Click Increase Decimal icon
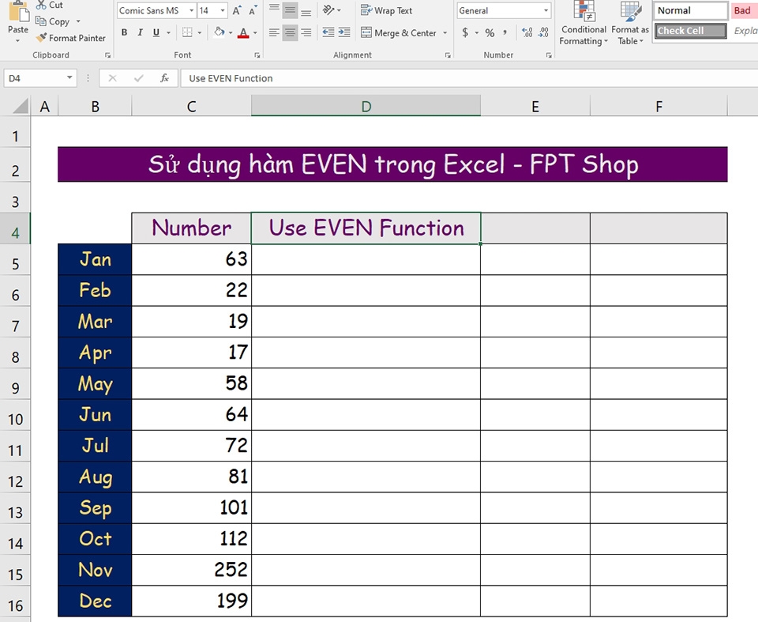The image size is (758, 622). [527, 32]
